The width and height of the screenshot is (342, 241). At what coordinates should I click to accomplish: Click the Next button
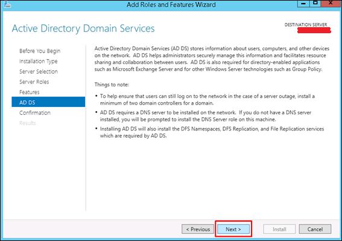click(x=233, y=229)
